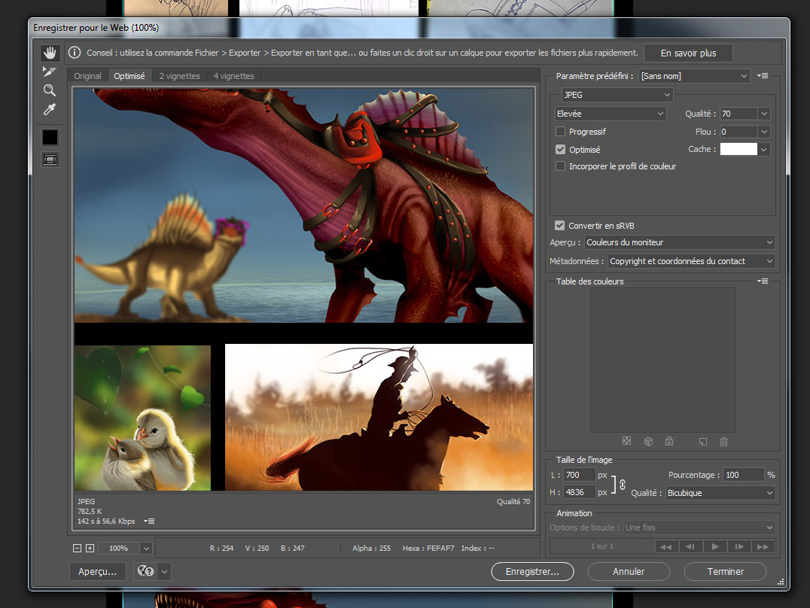Screen dimensions: 810x608
Task: Switch to the Original tab
Action: pyautogui.click(x=87, y=76)
